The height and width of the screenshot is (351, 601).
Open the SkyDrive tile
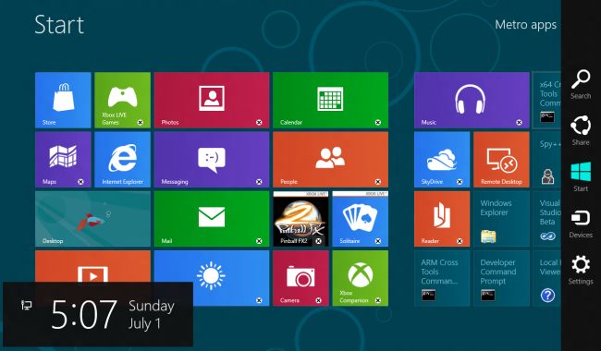coord(442,159)
